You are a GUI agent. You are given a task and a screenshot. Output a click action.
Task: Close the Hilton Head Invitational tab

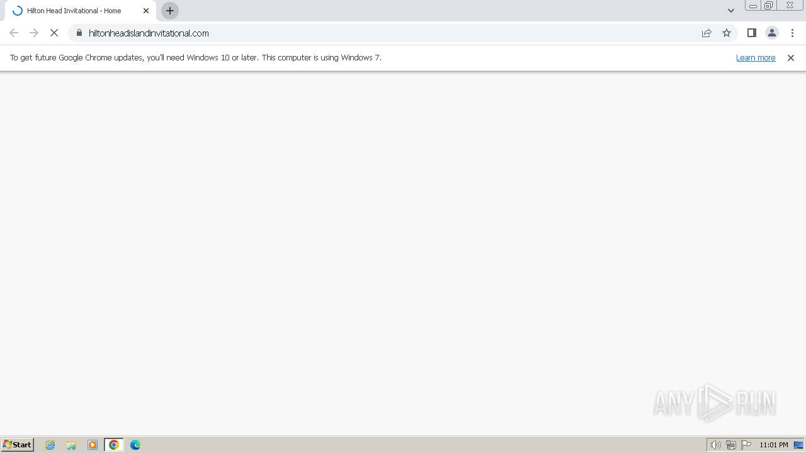(146, 11)
